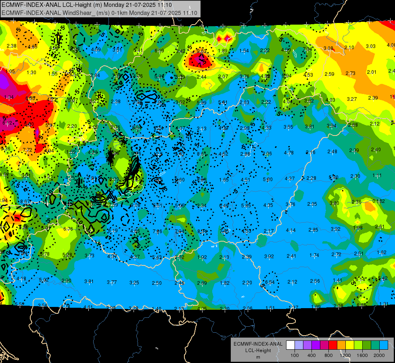The height and width of the screenshot is (363, 395).
Task: Click the grid value 1.82
Action: click(x=224, y=283)
